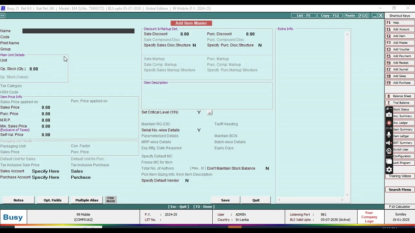Viewport: 415px width, 233px height.
Task: Click the camera screenshot icon in recorder overlay
Action: pyautogui.click(x=389, y=115)
